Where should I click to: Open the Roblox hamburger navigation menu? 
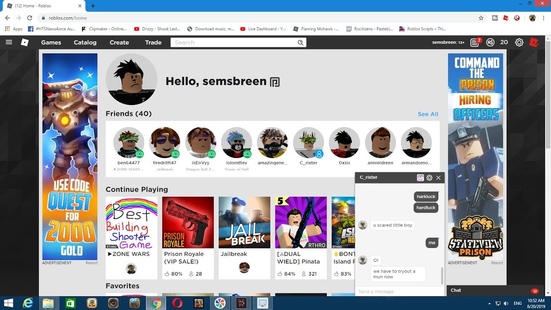(9, 42)
